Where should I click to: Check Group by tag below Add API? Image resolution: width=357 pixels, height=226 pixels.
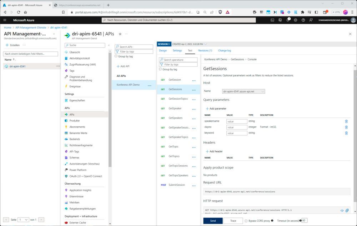click(116, 56)
